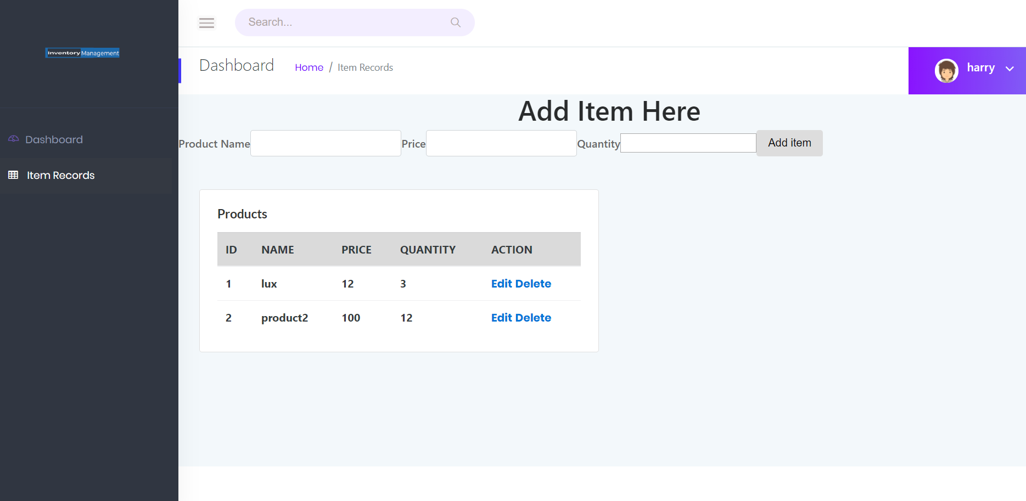Select Item Records in the sidebar
This screenshot has width=1026, height=501.
[x=60, y=176]
